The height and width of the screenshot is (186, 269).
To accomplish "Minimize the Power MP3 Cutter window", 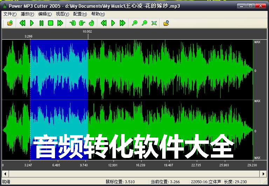I will [242, 6].
